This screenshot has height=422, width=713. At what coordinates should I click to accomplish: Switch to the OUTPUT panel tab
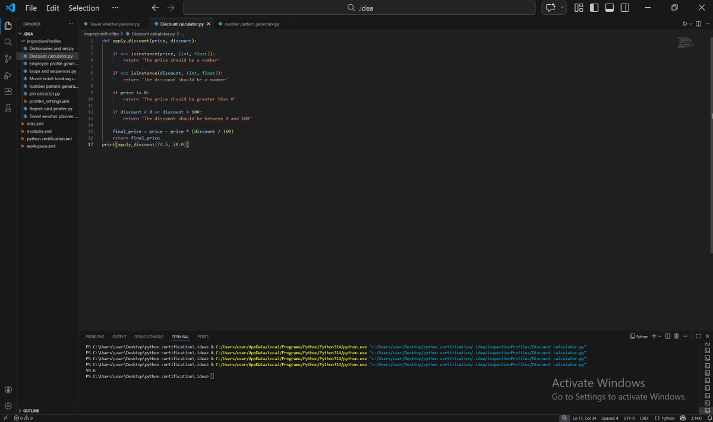pos(119,337)
